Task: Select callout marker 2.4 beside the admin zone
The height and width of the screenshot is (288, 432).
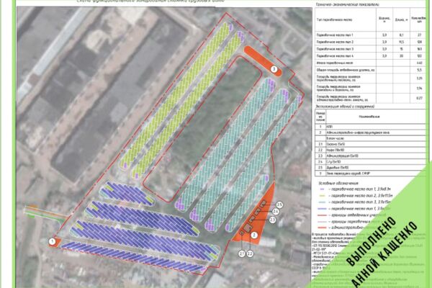Action: point(276,212)
